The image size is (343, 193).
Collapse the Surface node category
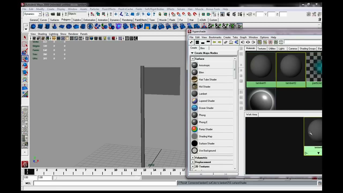[193, 59]
